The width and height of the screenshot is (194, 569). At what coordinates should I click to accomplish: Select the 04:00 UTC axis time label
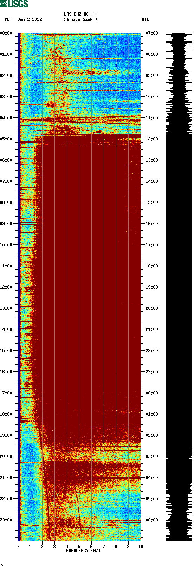point(152,478)
